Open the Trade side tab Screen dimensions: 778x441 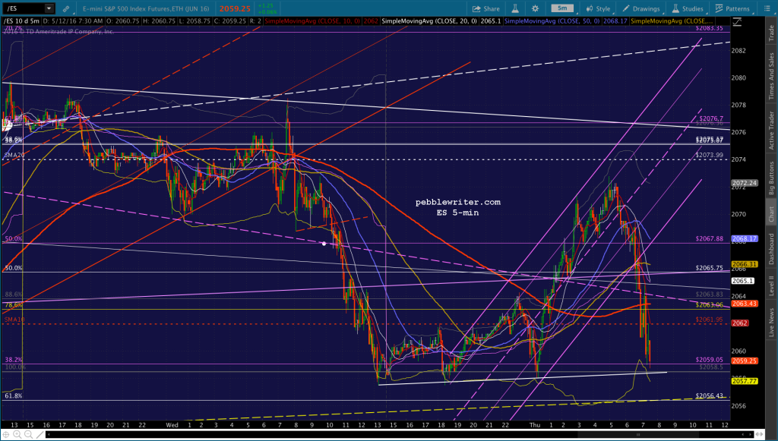click(x=771, y=33)
